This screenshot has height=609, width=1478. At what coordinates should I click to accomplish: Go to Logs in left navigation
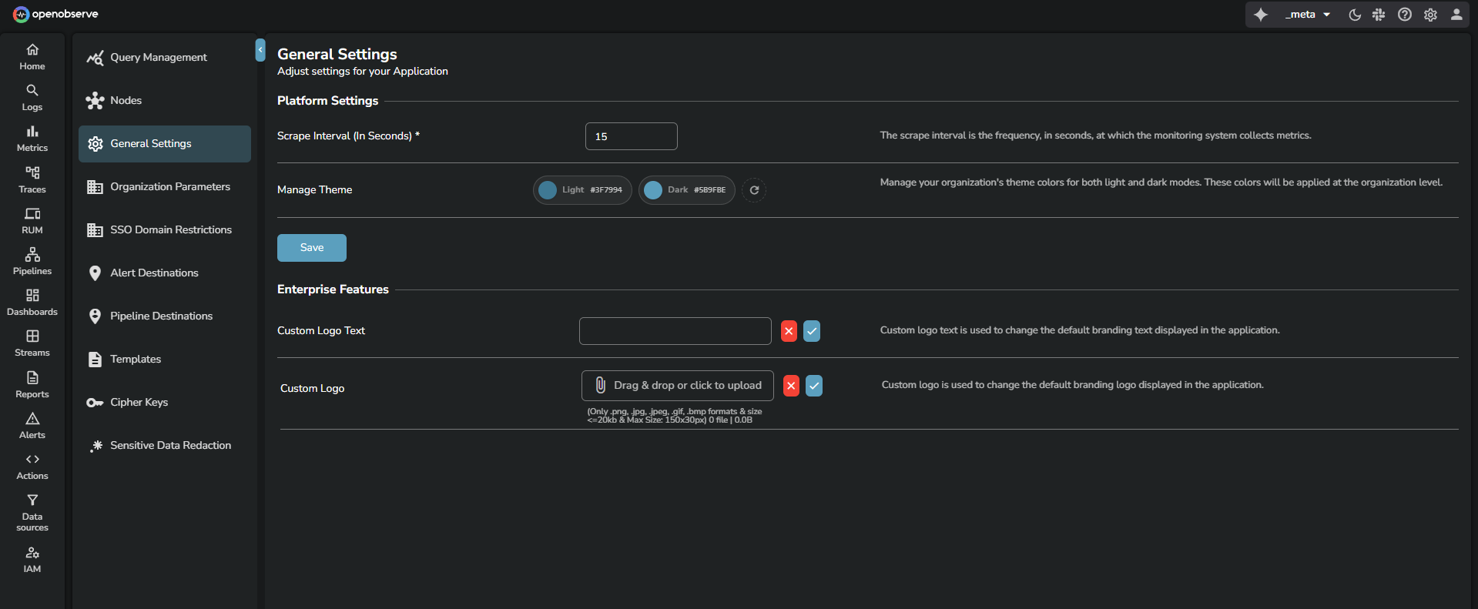(32, 98)
